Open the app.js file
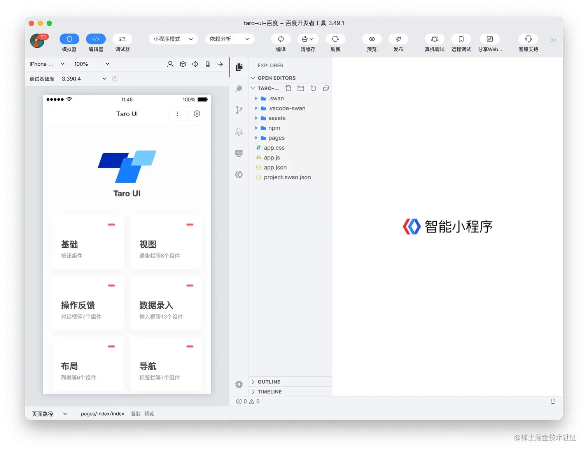The width and height of the screenshot is (588, 453). [x=290, y=157]
